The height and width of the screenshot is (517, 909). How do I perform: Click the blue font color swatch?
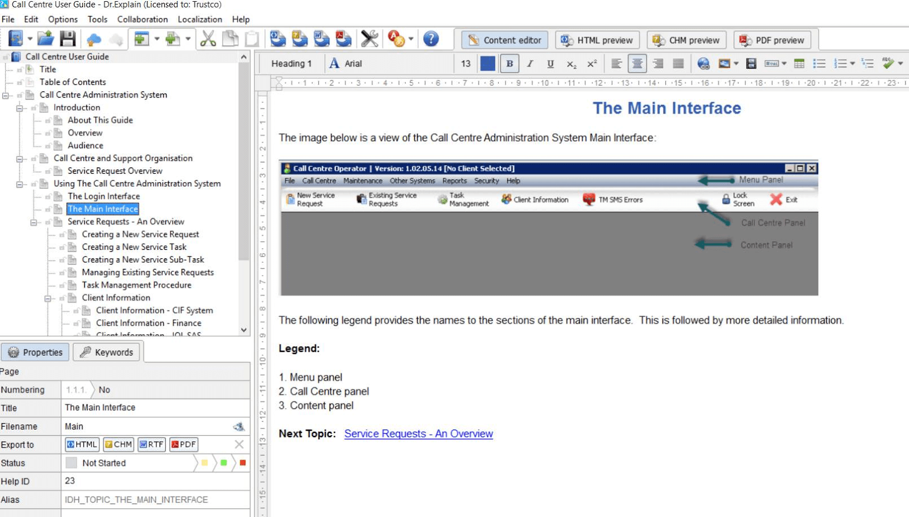point(487,64)
